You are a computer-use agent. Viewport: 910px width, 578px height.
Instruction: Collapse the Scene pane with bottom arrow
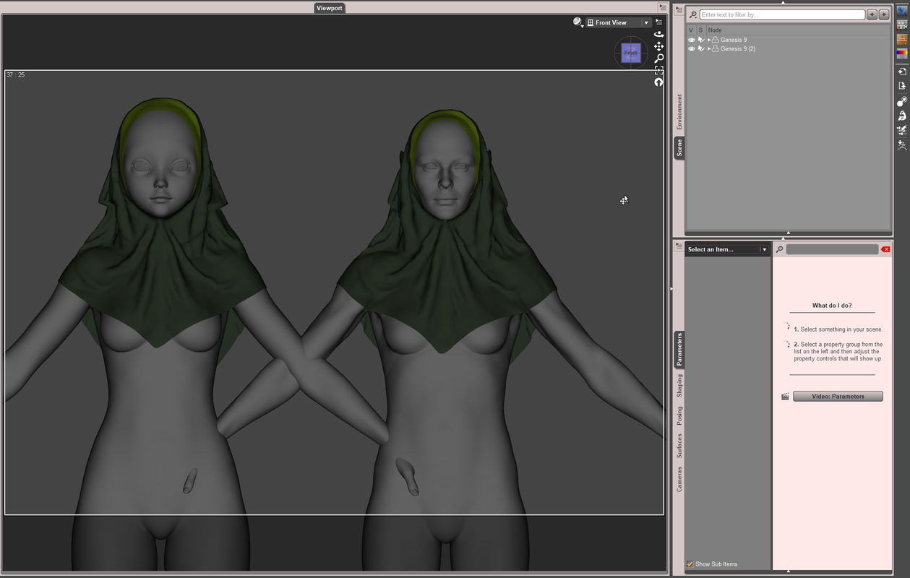point(788,233)
